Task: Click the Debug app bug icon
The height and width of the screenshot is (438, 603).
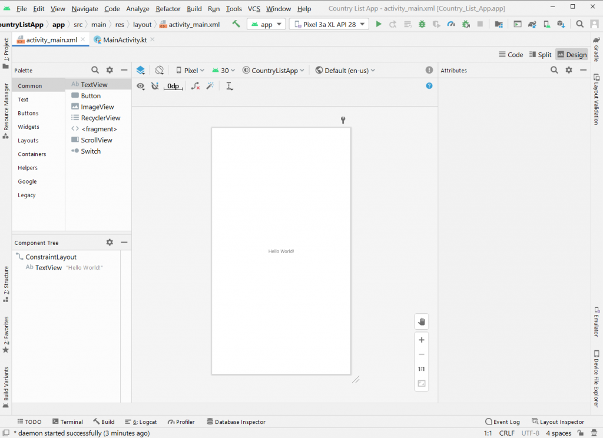Action: pos(422,24)
